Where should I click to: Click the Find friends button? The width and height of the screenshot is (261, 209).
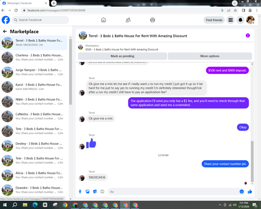point(214,20)
